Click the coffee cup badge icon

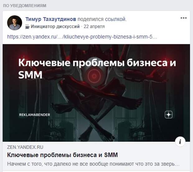click(27, 26)
